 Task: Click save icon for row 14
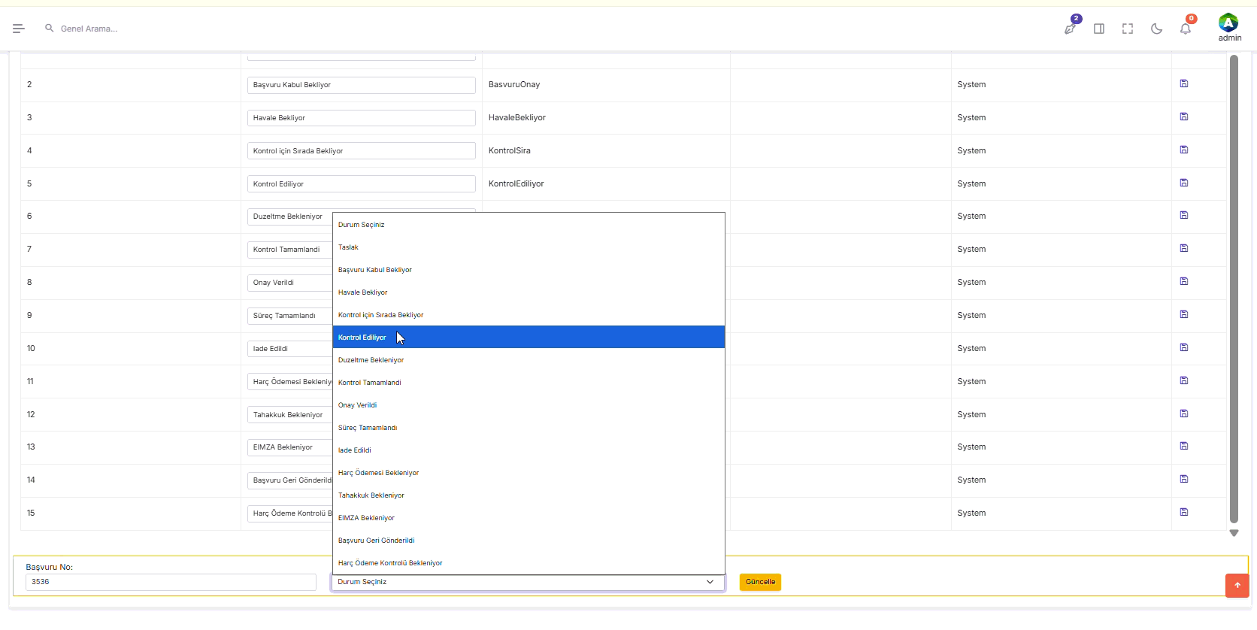[x=1184, y=479]
